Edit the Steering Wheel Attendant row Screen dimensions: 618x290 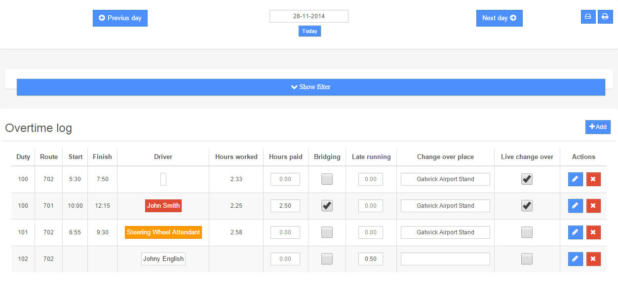click(x=575, y=232)
